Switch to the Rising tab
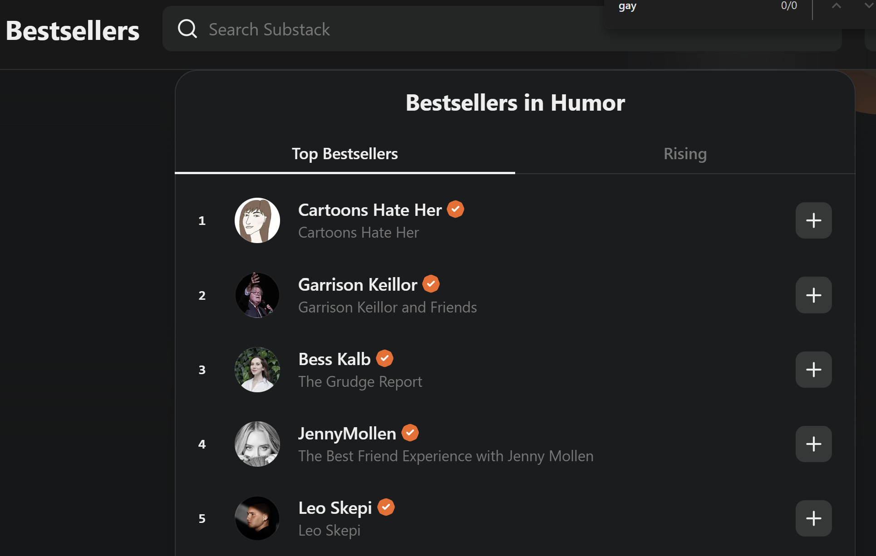 click(685, 153)
